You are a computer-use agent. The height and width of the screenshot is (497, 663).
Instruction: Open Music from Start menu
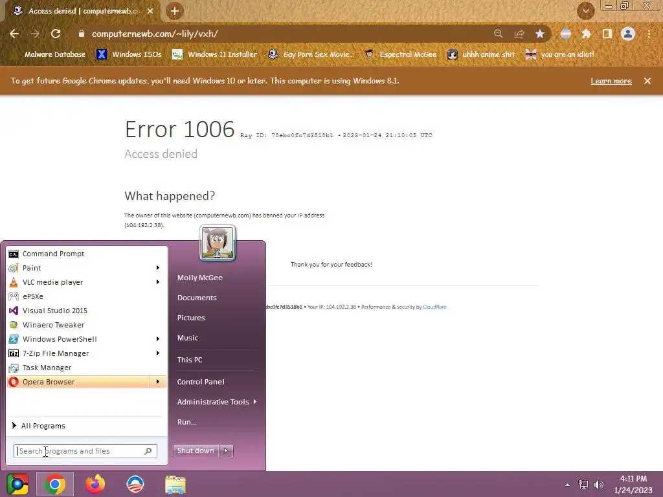(188, 338)
